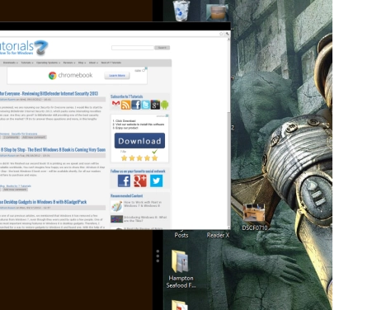The height and width of the screenshot is (310, 386).
Task: Open the About dropdown in site navigation
Action: pos(93,63)
